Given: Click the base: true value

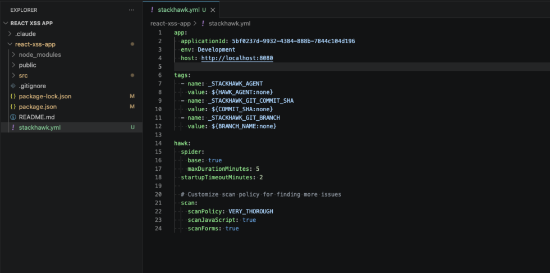Looking at the screenshot, I should [215, 160].
